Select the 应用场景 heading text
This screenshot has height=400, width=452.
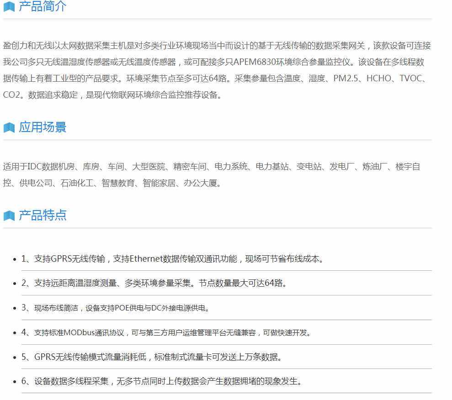click(43, 127)
